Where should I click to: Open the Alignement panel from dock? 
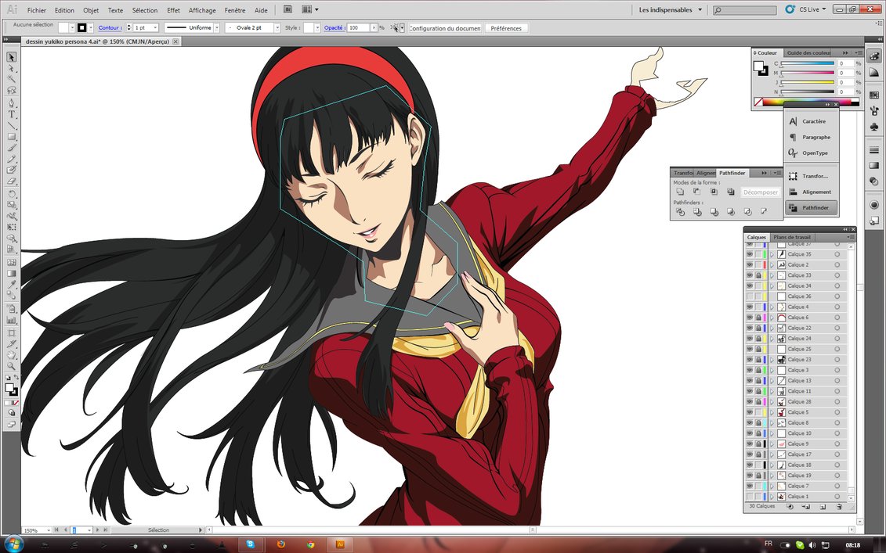point(811,192)
